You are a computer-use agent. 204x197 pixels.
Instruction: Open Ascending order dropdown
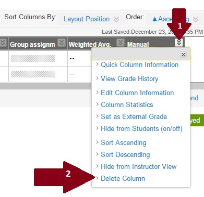[x=175, y=19]
